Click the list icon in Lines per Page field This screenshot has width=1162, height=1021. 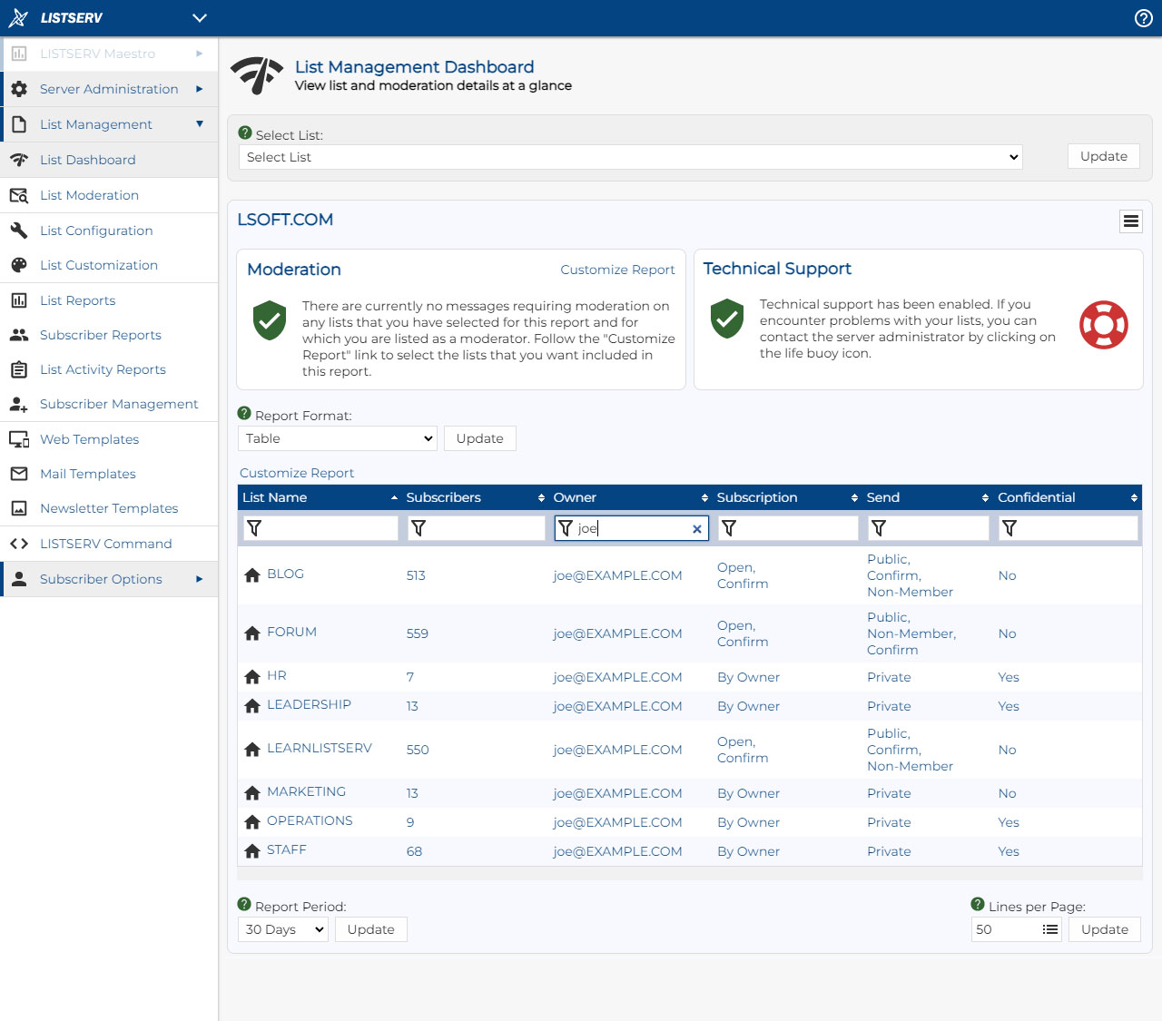(1050, 929)
